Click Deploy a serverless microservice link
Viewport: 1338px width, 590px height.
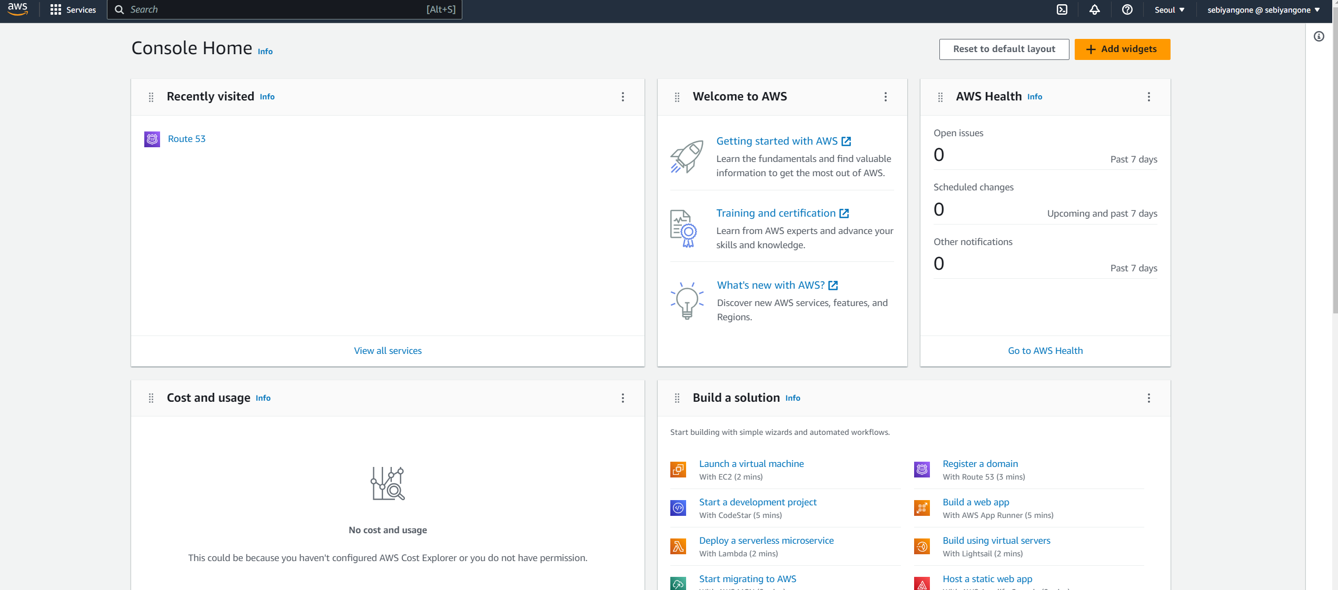click(766, 541)
